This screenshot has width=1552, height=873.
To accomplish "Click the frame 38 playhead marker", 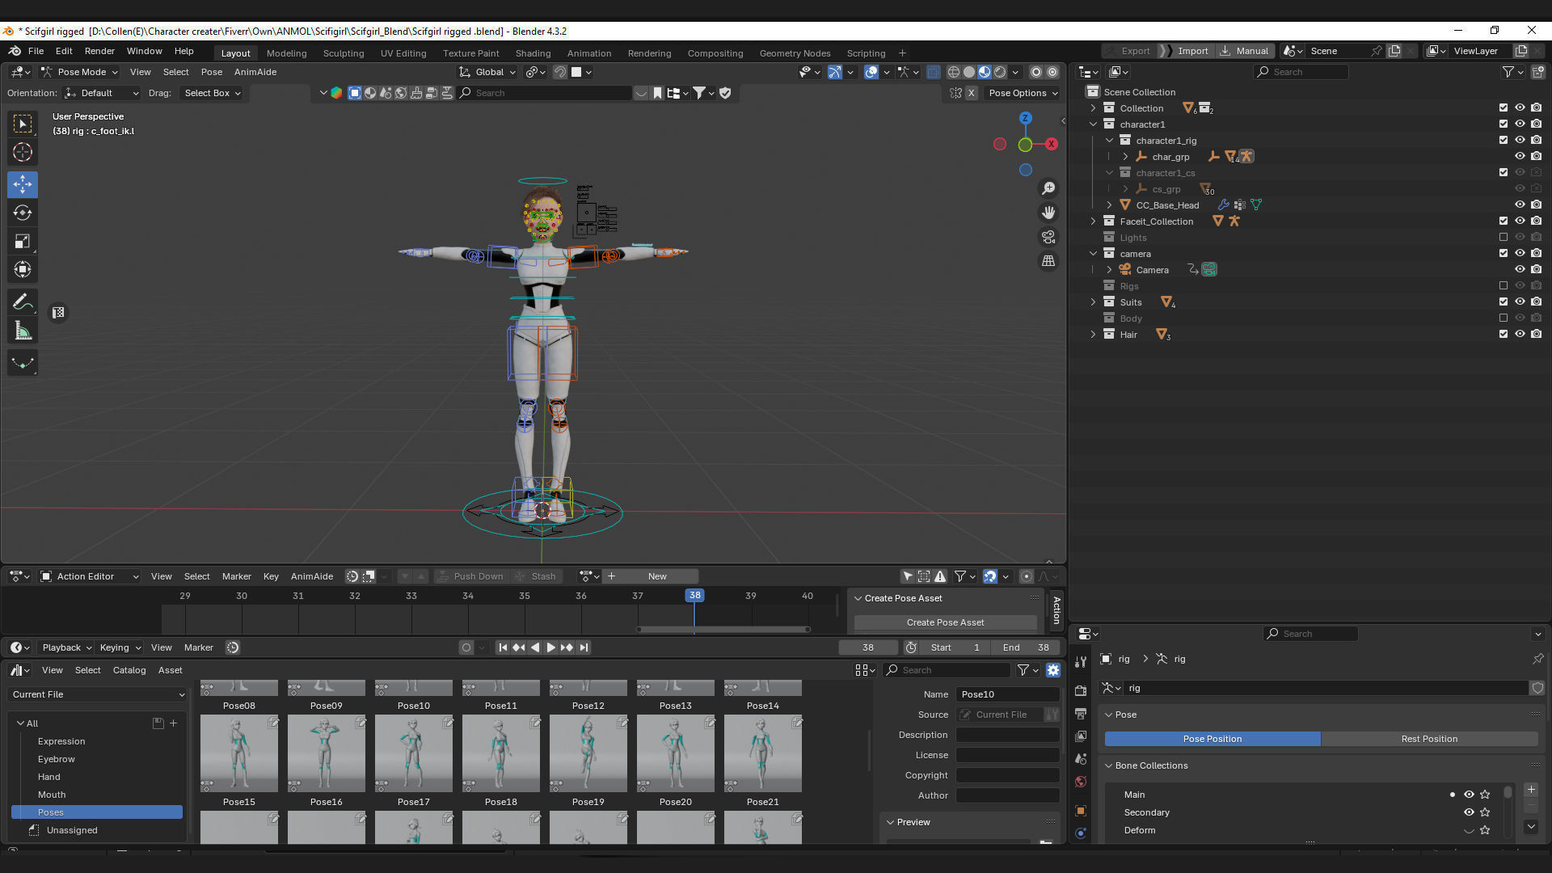I will click(694, 596).
